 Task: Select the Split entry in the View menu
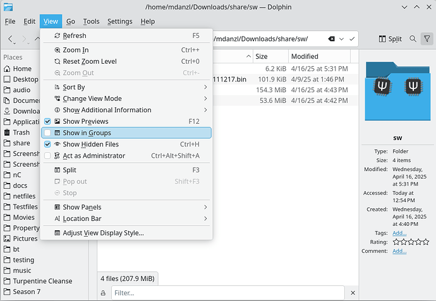[x=126, y=170]
